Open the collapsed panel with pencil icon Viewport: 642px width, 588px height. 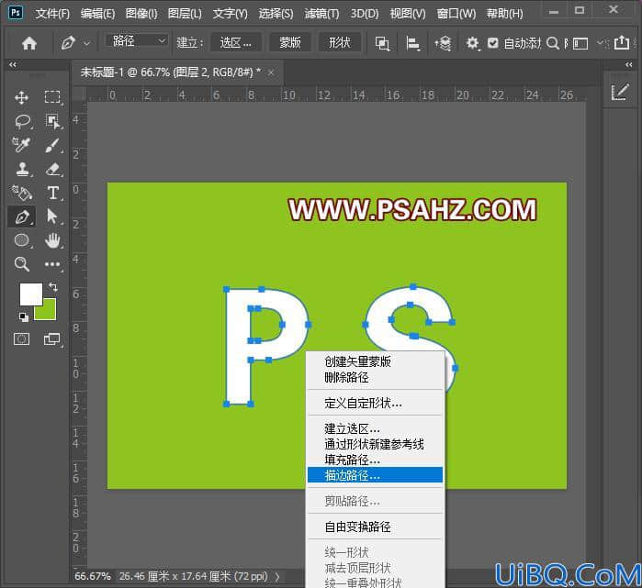tap(619, 92)
